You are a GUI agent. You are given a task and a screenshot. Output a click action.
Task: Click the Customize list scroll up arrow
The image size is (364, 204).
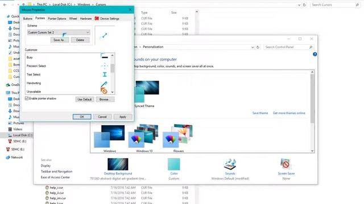[x=113, y=56]
